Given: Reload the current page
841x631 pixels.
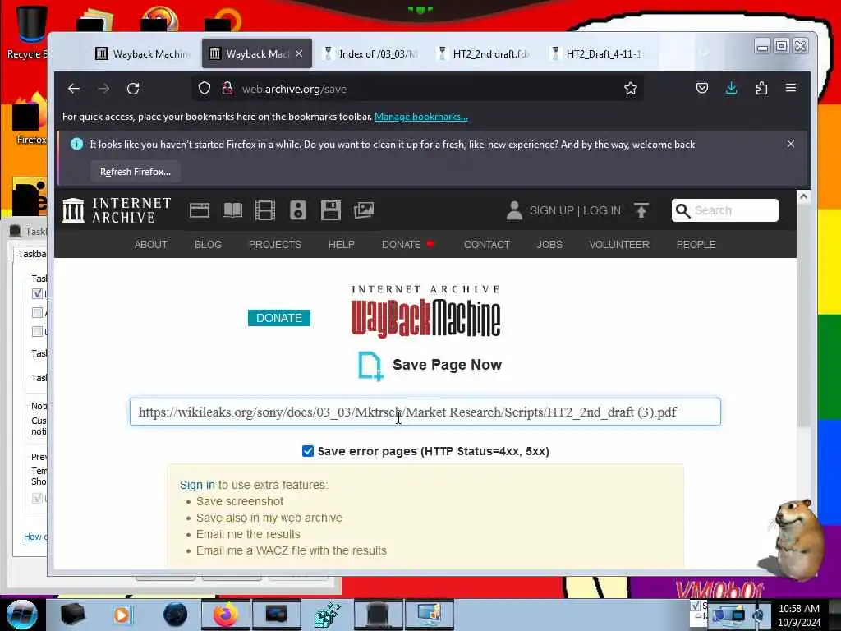Looking at the screenshot, I should 133,89.
